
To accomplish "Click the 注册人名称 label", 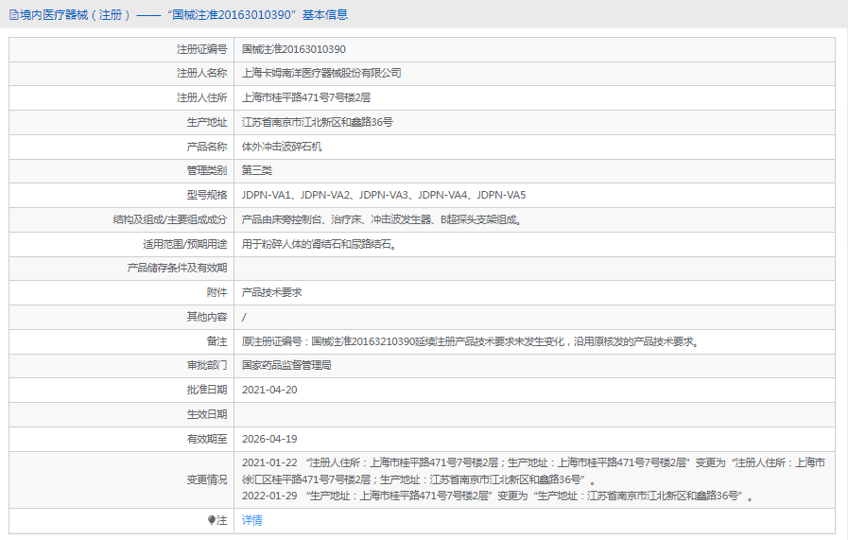I will (201, 73).
